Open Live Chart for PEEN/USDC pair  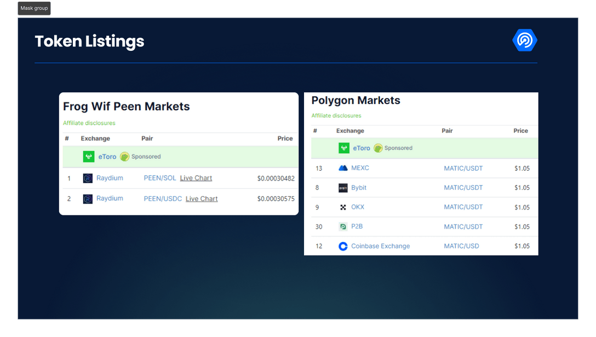[202, 199]
